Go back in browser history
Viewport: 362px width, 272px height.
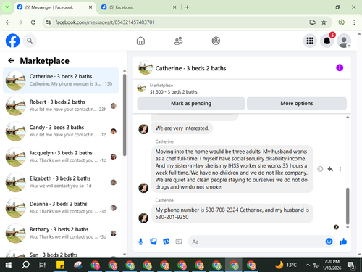point(8,22)
